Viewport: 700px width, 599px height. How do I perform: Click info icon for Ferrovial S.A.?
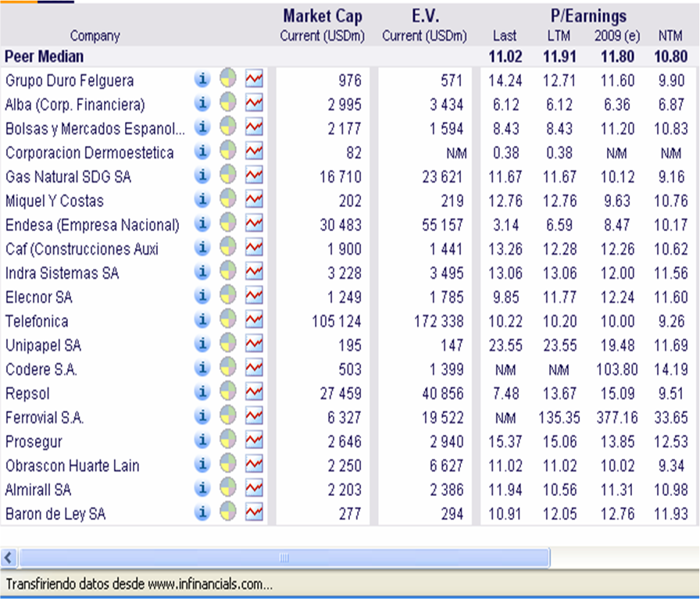pos(202,416)
